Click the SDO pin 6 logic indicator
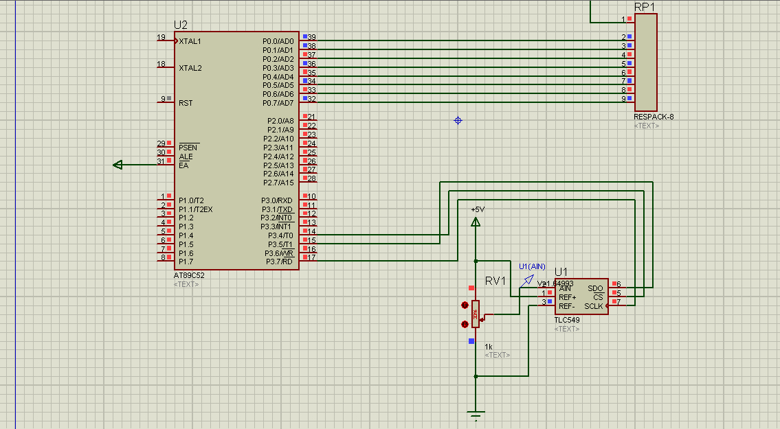 (614, 283)
